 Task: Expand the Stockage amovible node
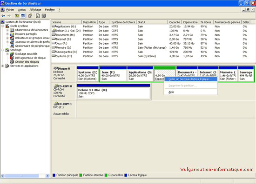pos(7,54)
